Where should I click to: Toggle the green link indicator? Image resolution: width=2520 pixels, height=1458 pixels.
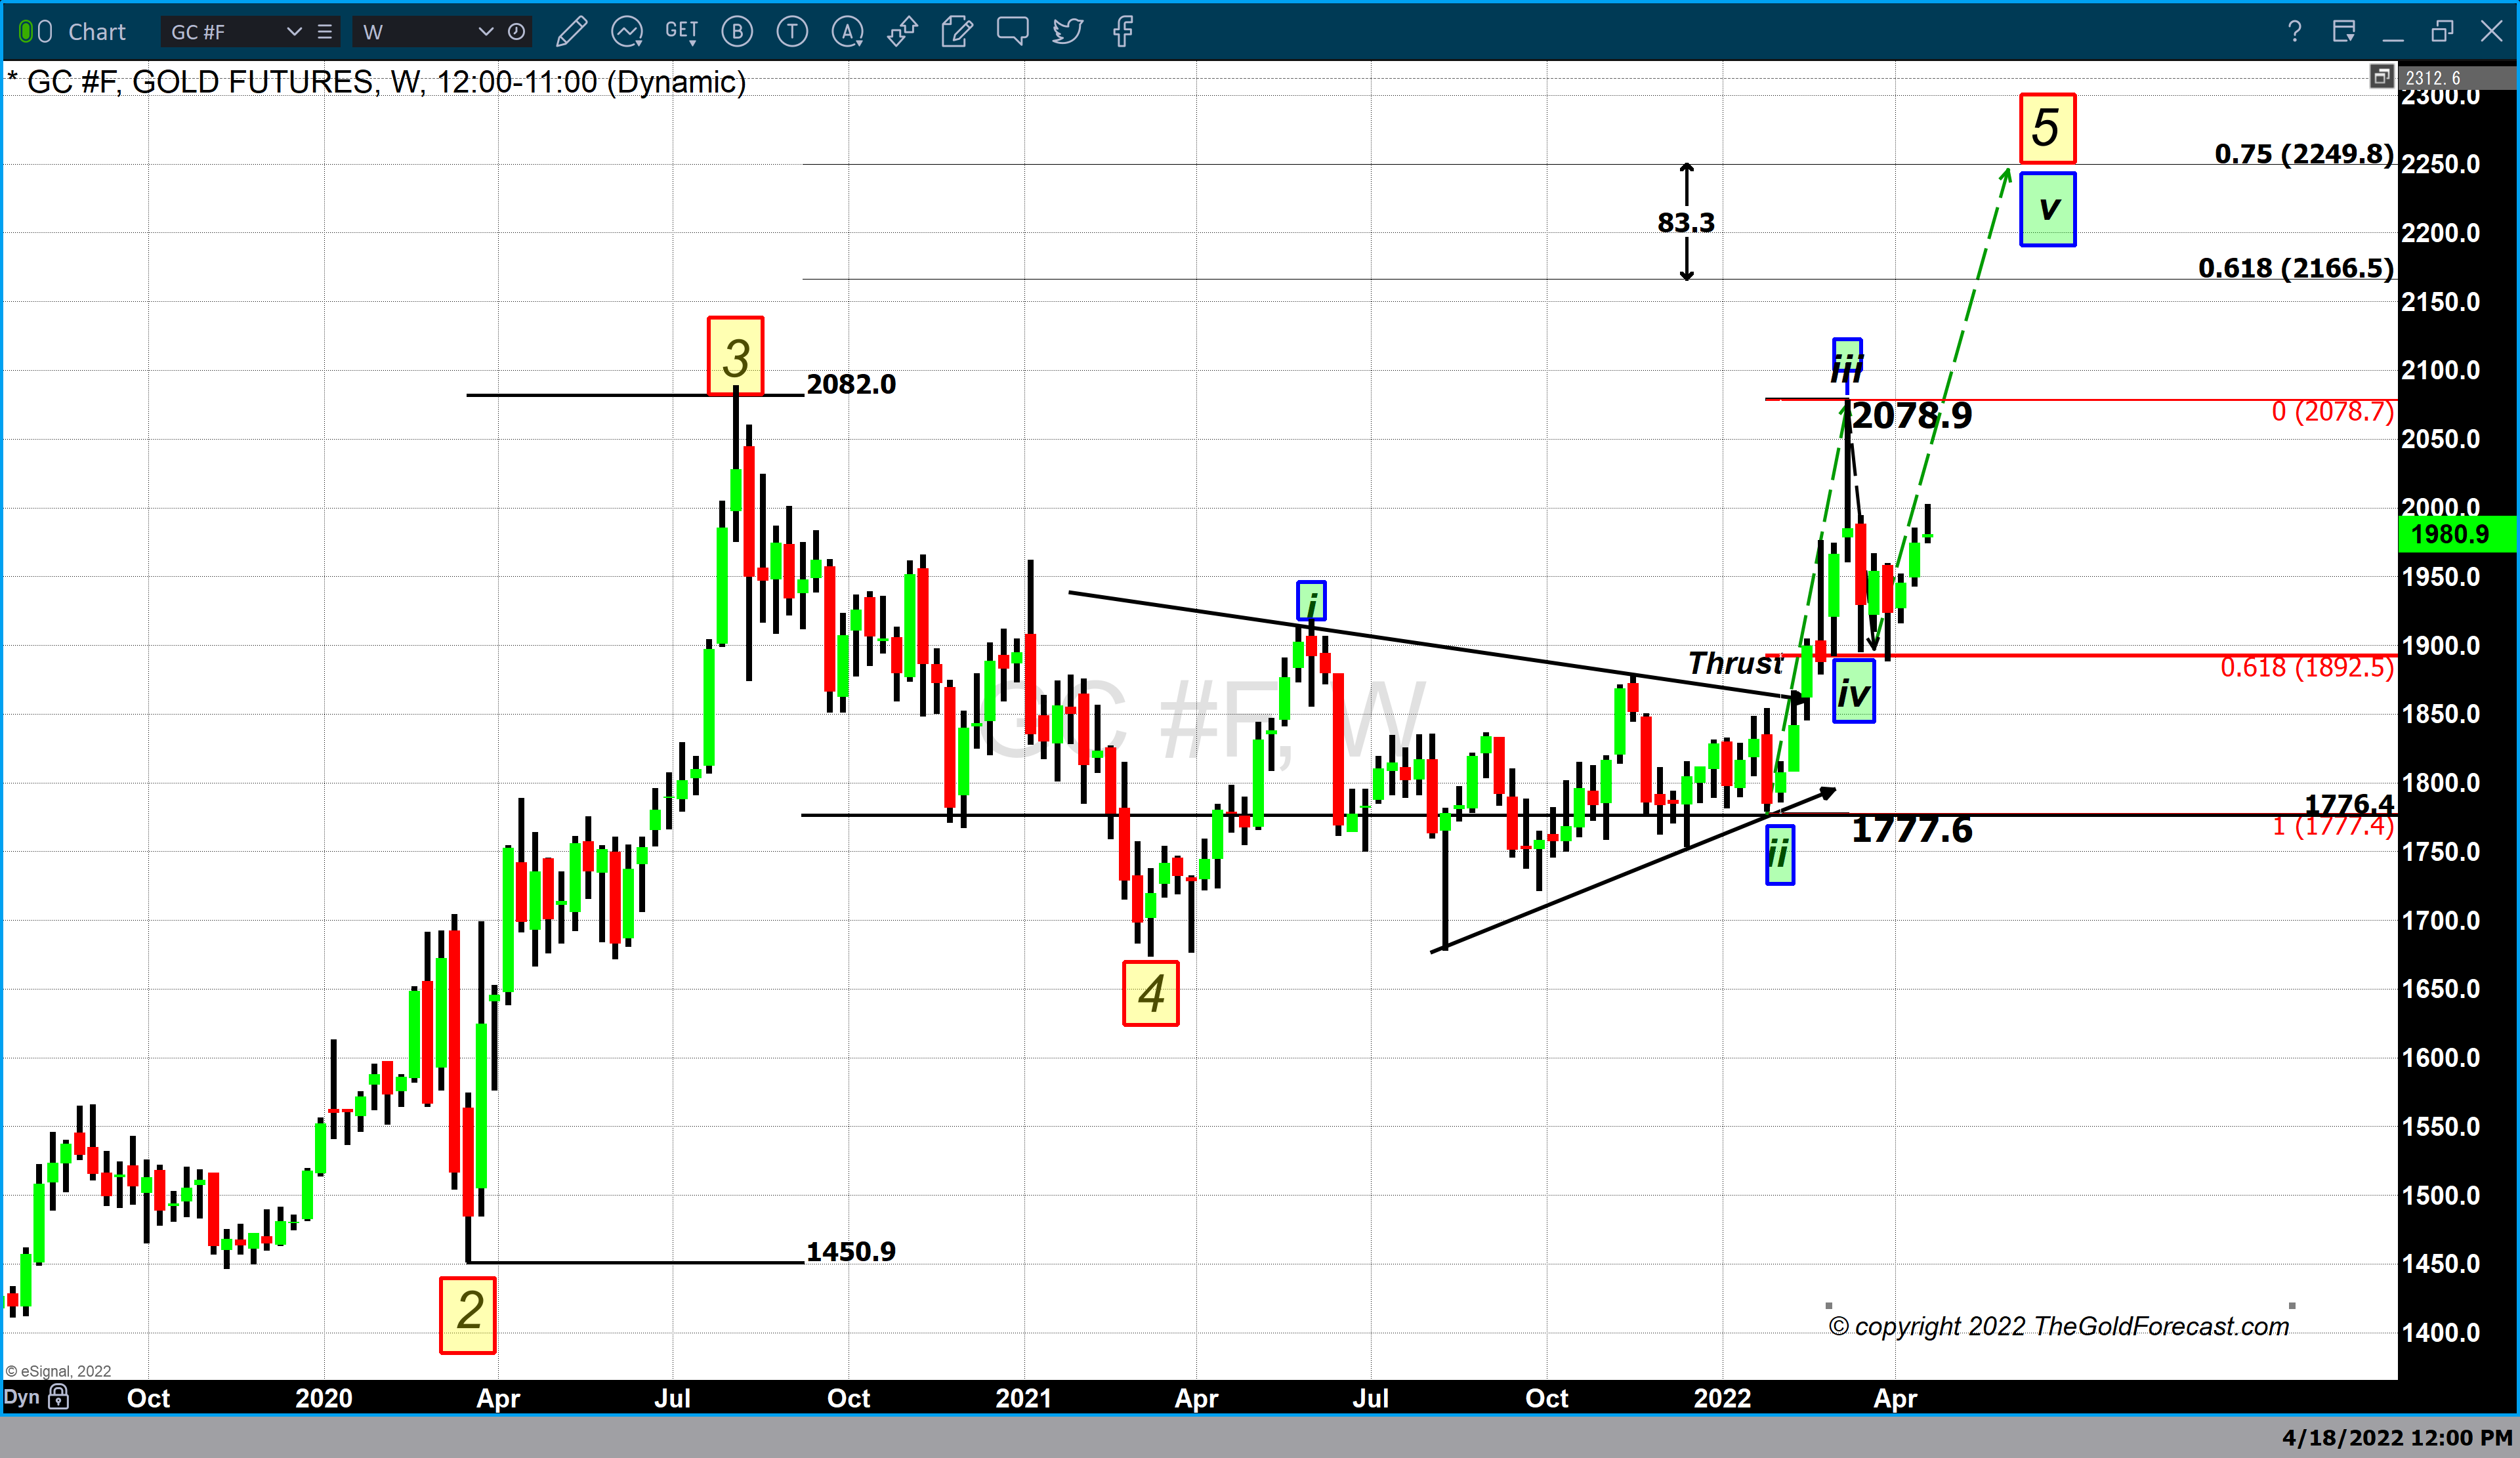[x=27, y=32]
